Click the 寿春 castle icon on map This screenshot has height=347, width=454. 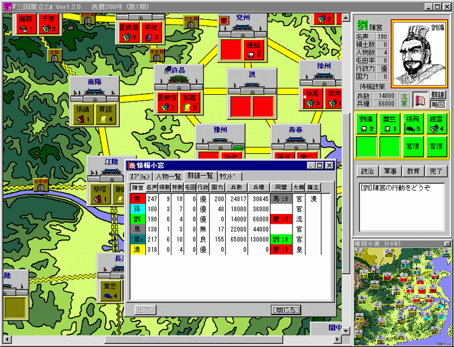(x=295, y=142)
